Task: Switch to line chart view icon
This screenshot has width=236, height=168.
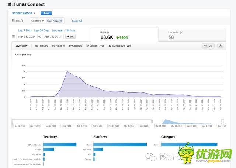Action: [205, 46]
